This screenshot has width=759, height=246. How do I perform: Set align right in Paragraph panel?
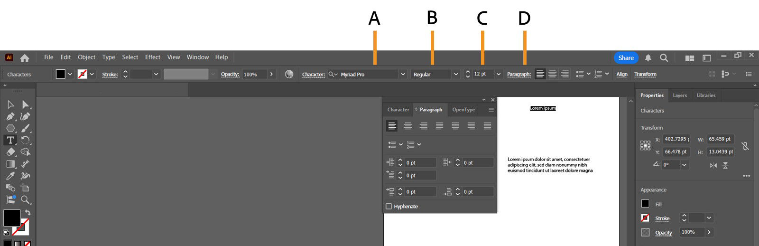click(x=423, y=126)
